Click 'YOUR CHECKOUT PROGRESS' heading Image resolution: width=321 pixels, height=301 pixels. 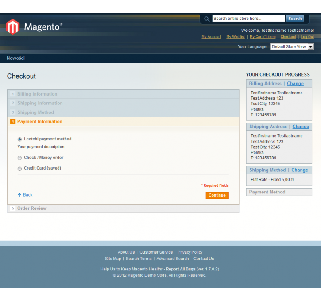pos(278,75)
